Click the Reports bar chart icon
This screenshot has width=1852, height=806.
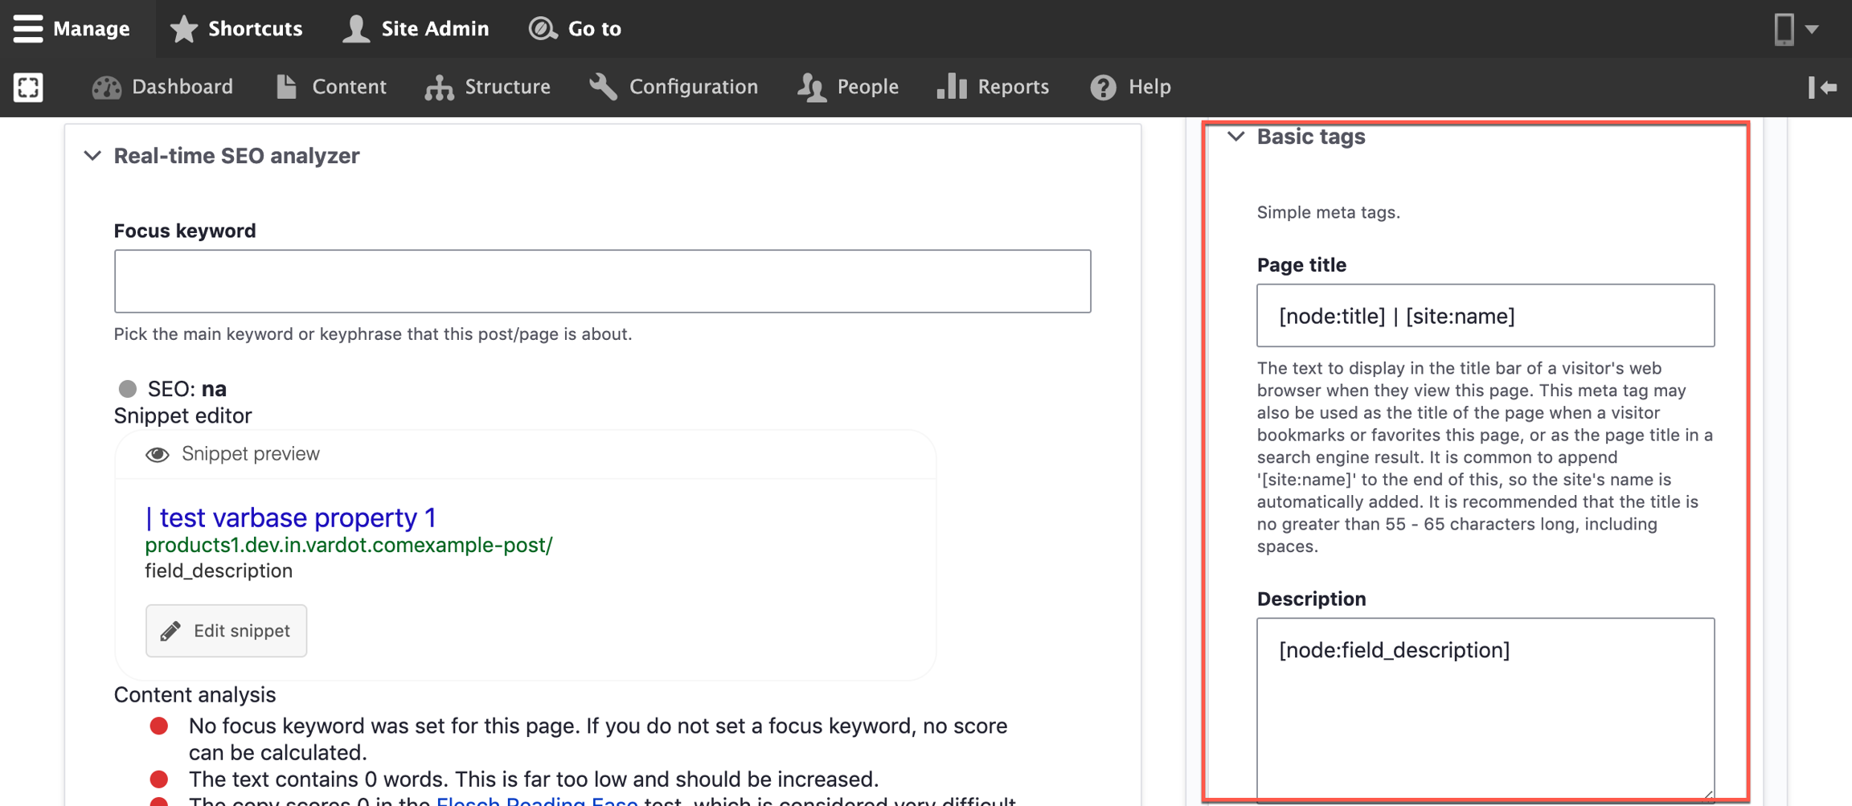pyautogui.click(x=952, y=87)
